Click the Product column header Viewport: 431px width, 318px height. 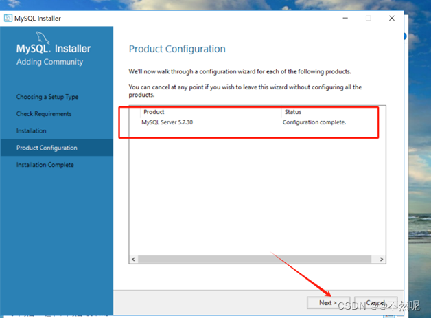point(154,112)
